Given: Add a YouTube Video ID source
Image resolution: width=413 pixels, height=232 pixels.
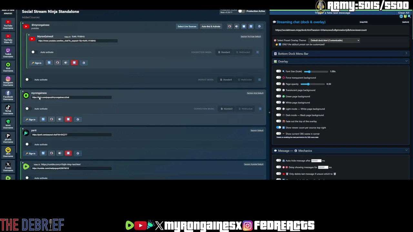Looking at the screenshot, I should point(8,39).
